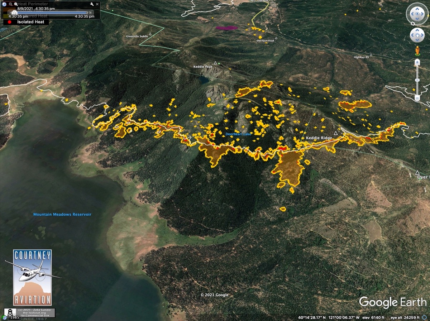430x321 pixels.
Task: Zoom in the time slider range
Action: (16, 4)
